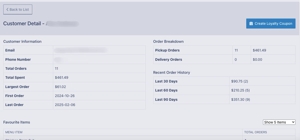
Task: Click the Last 90 Days value $351.30 (9)
Action: tap(240, 99)
